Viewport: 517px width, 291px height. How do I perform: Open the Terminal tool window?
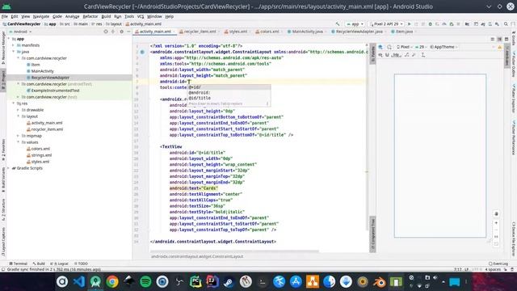click(x=18, y=264)
